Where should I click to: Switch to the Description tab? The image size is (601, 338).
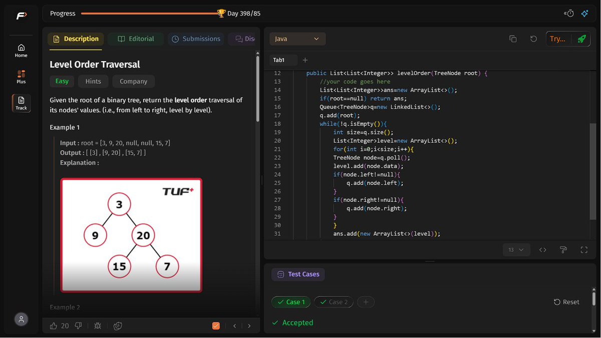(75, 39)
